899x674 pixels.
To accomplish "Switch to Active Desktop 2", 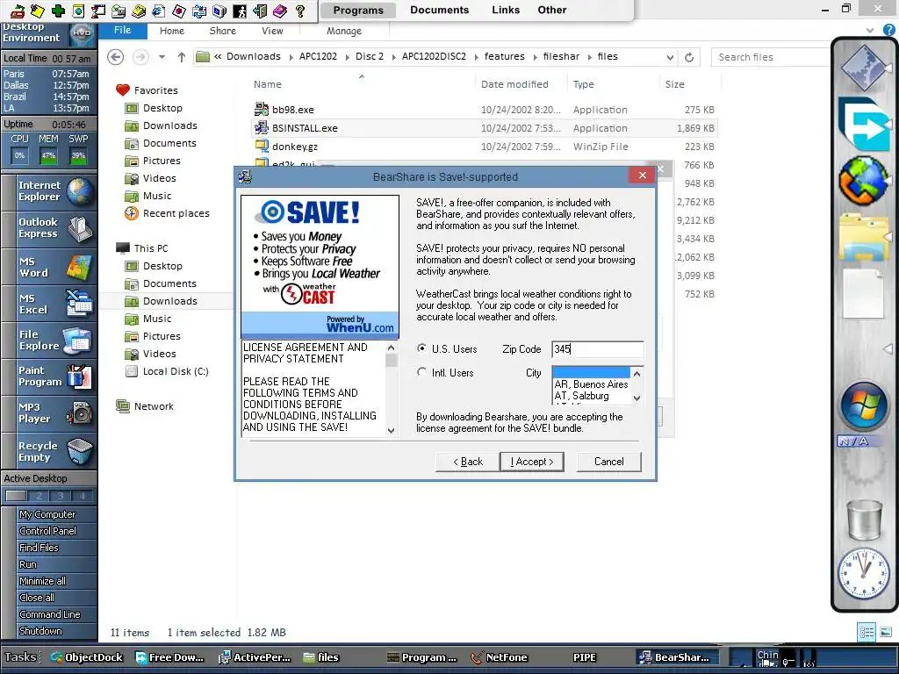I will pos(39,497).
